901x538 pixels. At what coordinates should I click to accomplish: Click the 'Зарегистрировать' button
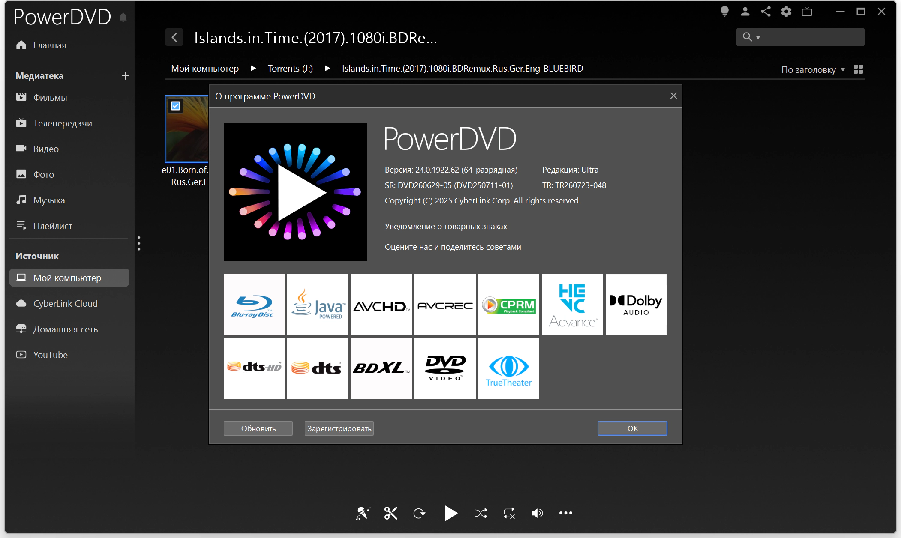point(339,428)
